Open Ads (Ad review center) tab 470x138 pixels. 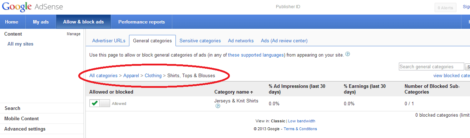point(284,41)
